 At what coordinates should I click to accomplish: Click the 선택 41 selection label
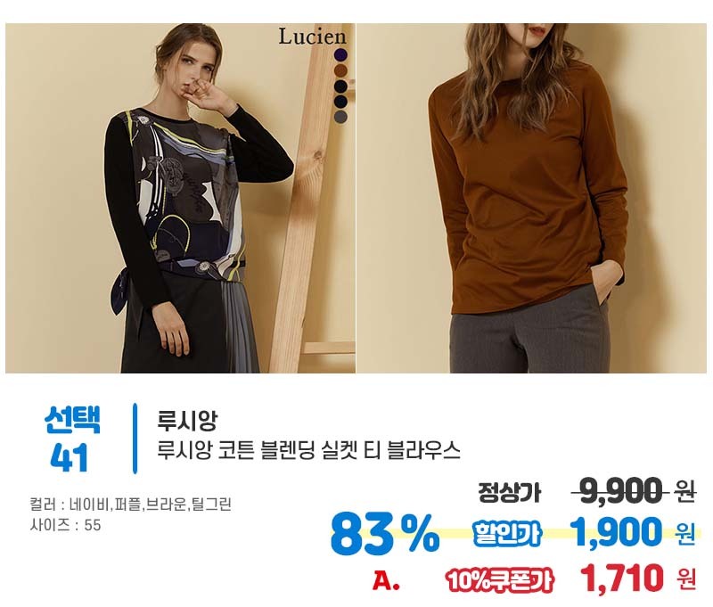pos(71,439)
